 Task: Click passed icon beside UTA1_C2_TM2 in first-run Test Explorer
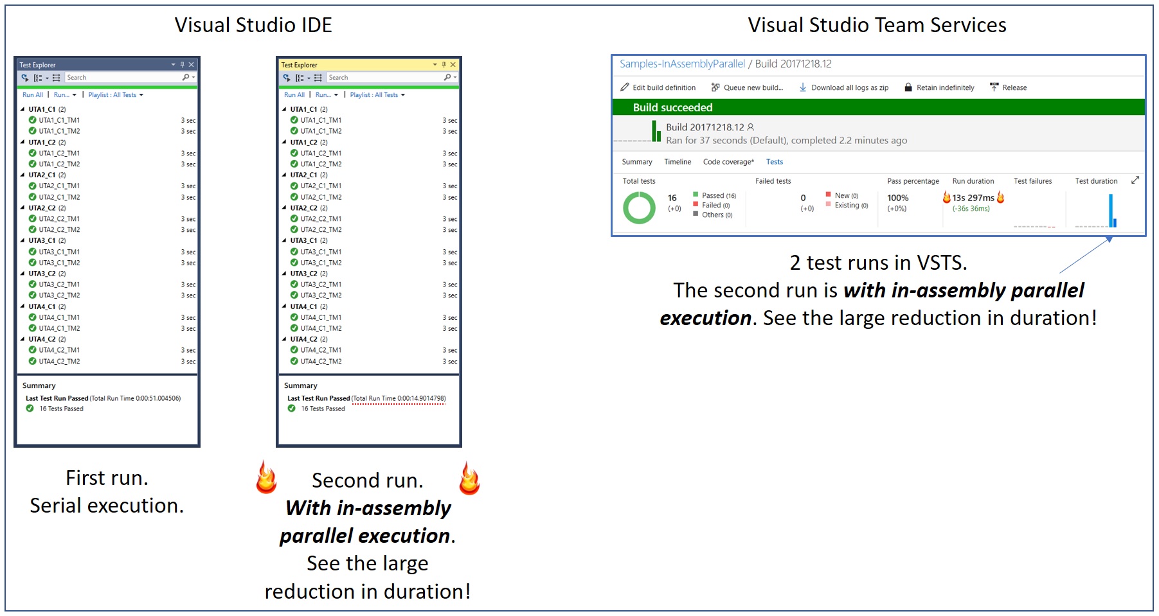pos(32,164)
